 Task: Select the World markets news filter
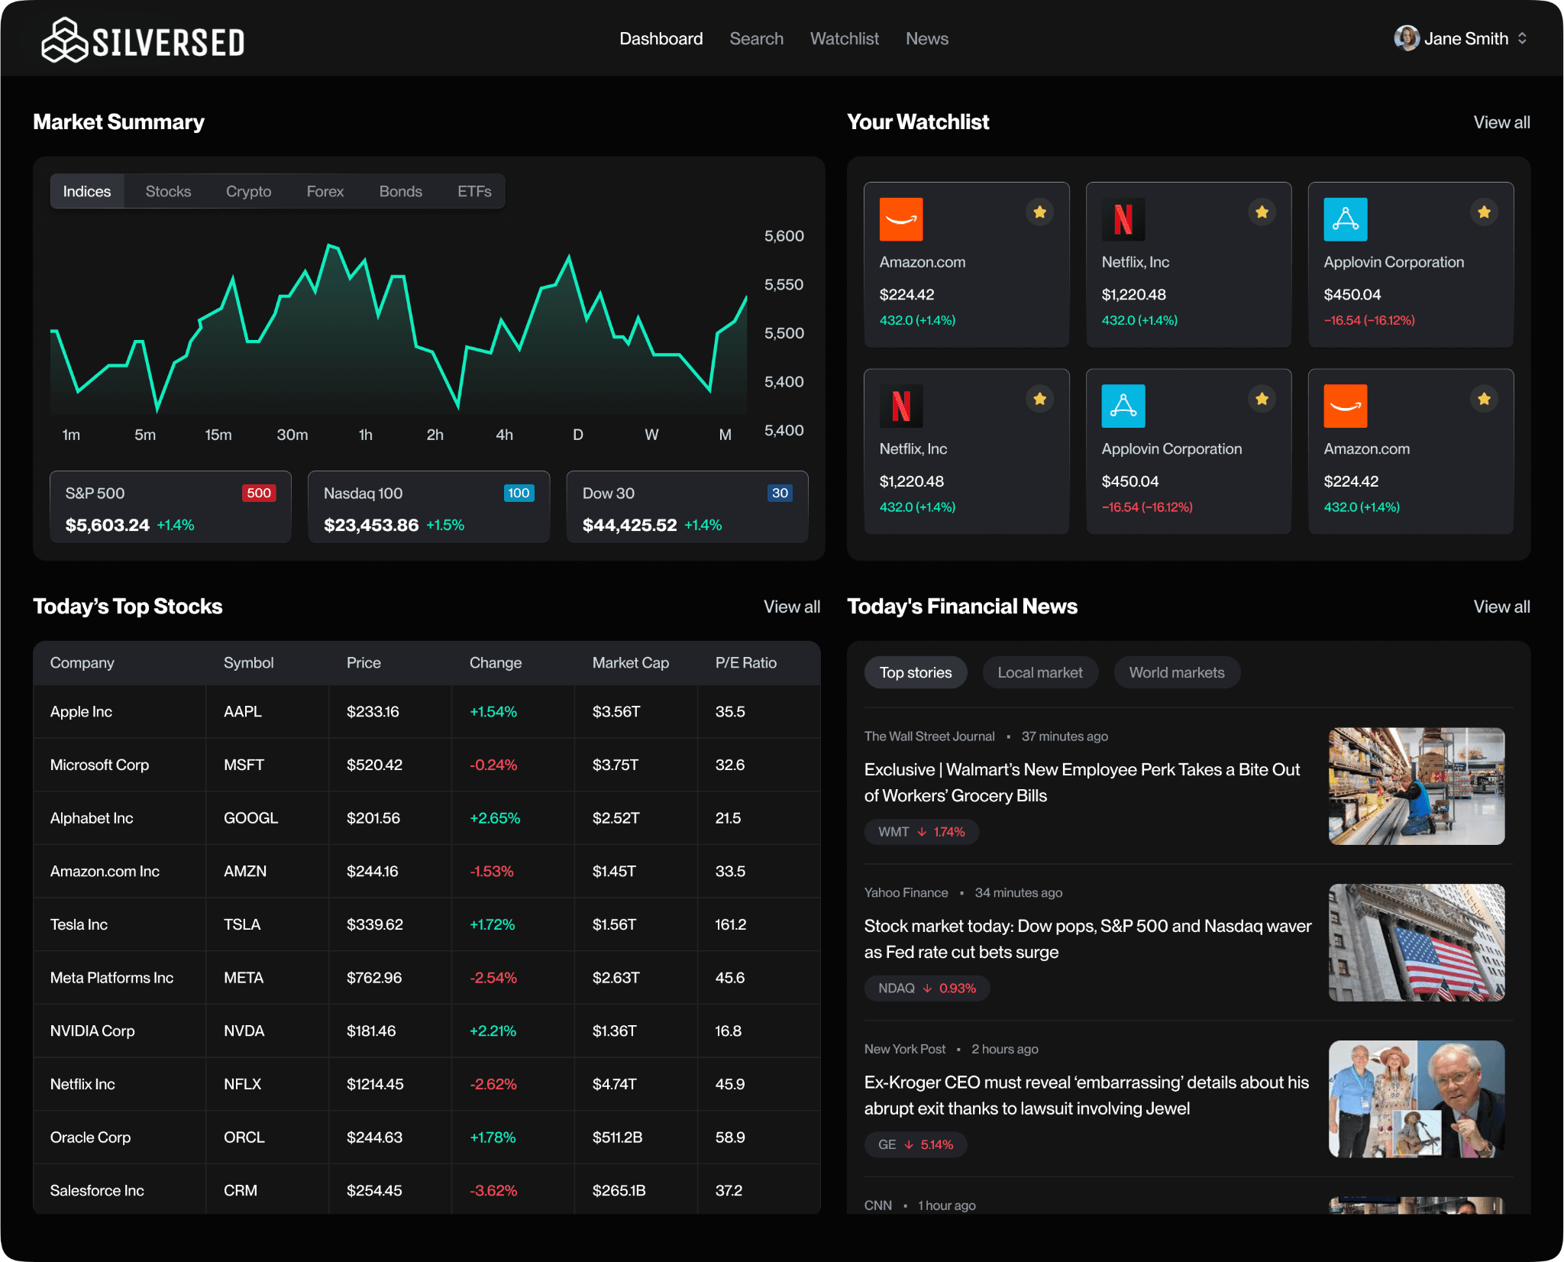pyautogui.click(x=1176, y=672)
